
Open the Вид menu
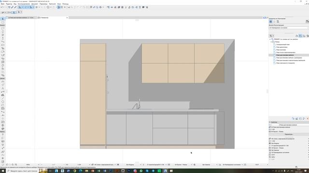click(15, 4)
